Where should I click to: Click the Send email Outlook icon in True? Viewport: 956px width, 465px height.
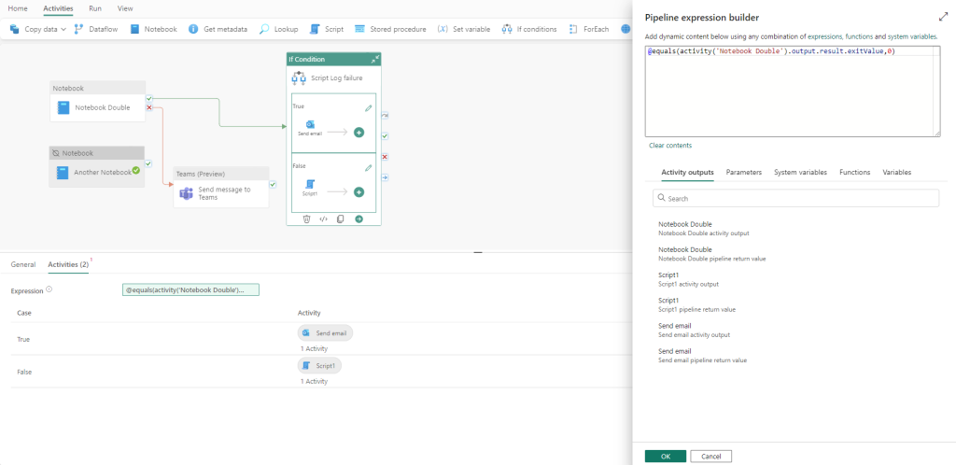pyautogui.click(x=310, y=124)
